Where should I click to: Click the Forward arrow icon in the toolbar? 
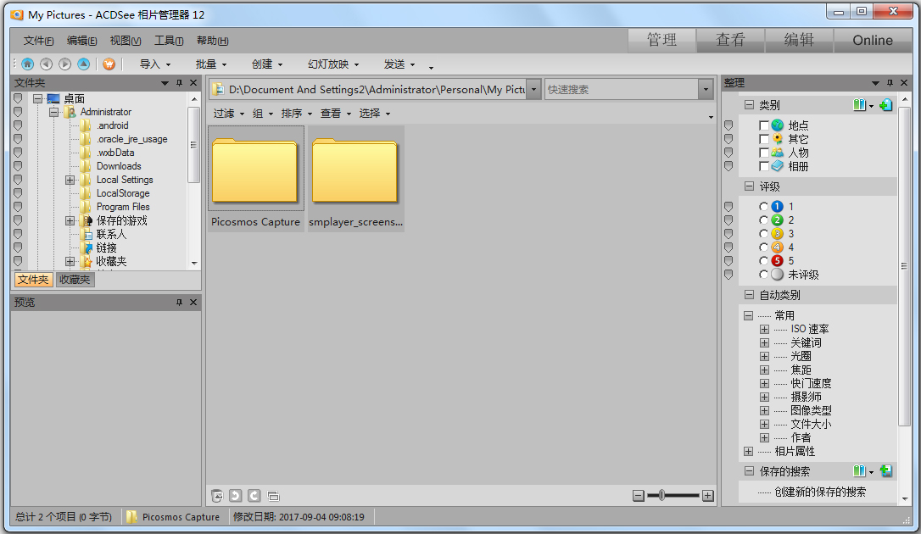(65, 64)
